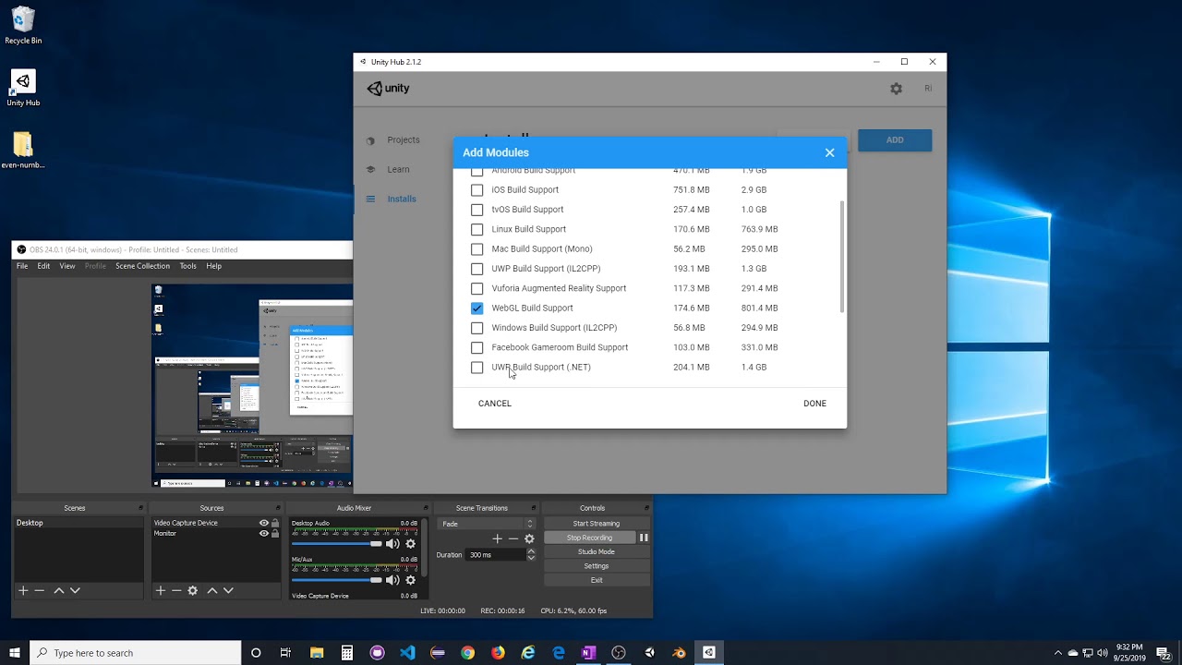Increase transition Duration with up arrow
1182x665 pixels.
(x=531, y=551)
